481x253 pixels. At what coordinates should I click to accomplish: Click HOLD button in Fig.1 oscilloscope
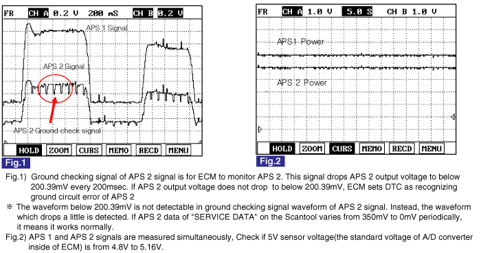[29, 151]
